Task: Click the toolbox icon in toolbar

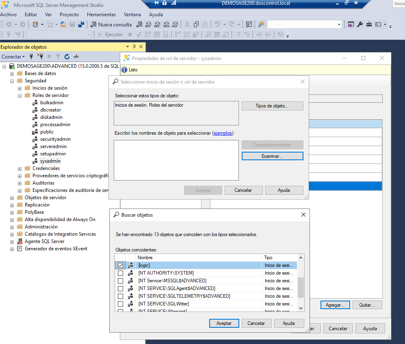Action: [x=369, y=24]
